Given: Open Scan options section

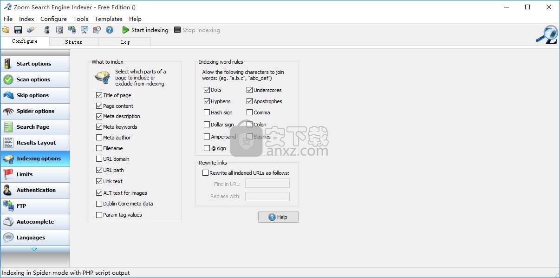Looking at the screenshot, I should tap(35, 79).
